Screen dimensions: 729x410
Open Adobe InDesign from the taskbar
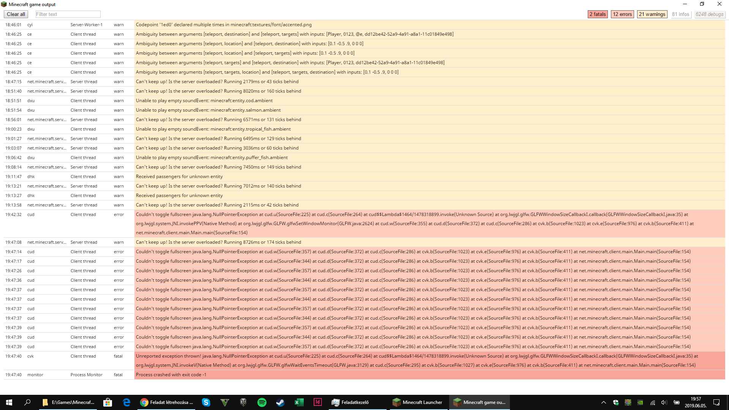317,402
